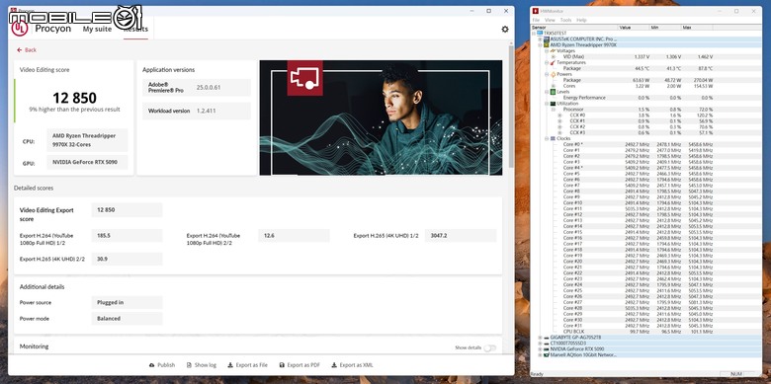Viewport: 771px width, 384px height.
Task: Collapse the Voltages node
Action: pos(546,50)
